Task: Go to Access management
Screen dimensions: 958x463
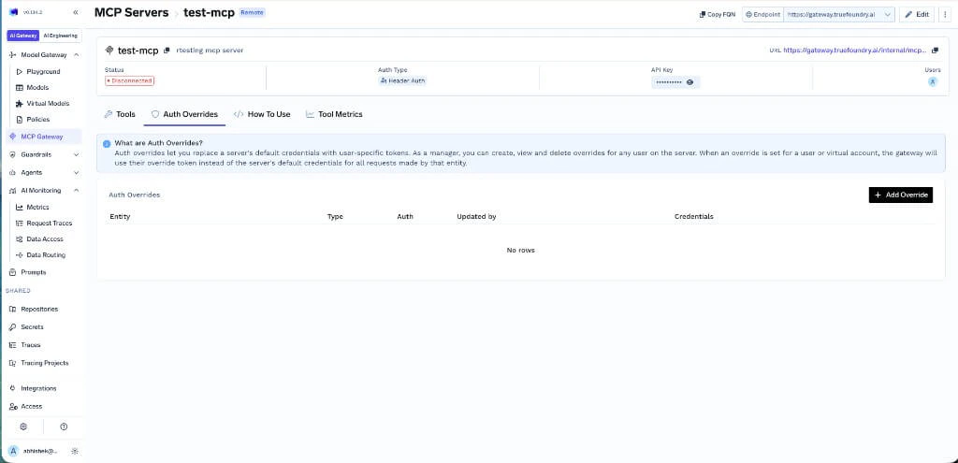Action: click(x=31, y=406)
